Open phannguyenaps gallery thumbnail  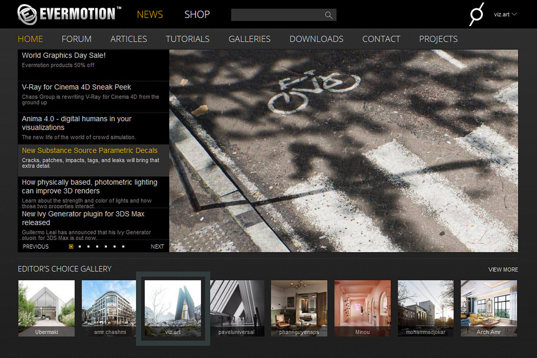click(x=299, y=308)
